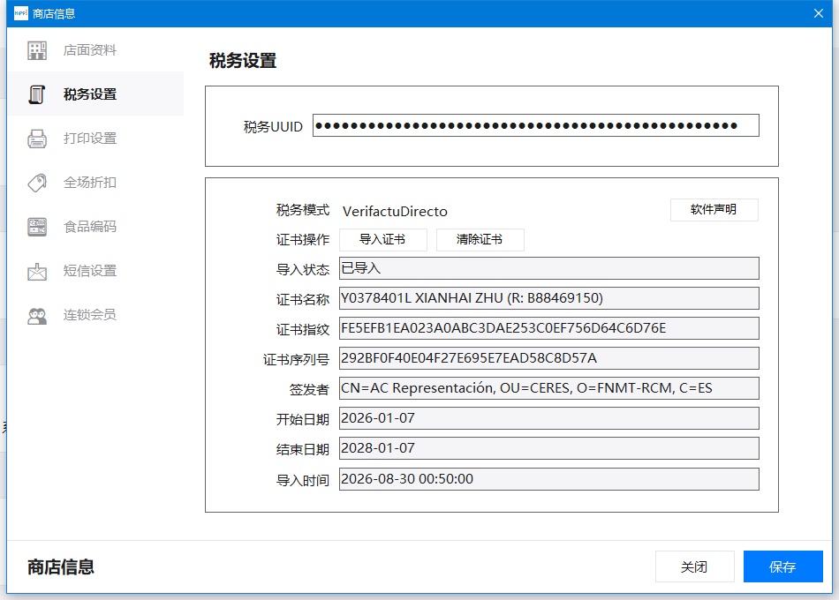
Task: Click the 食品编码 barcode icon
Action: tap(37, 227)
